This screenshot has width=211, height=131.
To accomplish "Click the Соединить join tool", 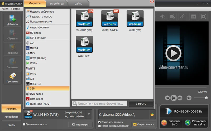I will click(x=12, y=63).
